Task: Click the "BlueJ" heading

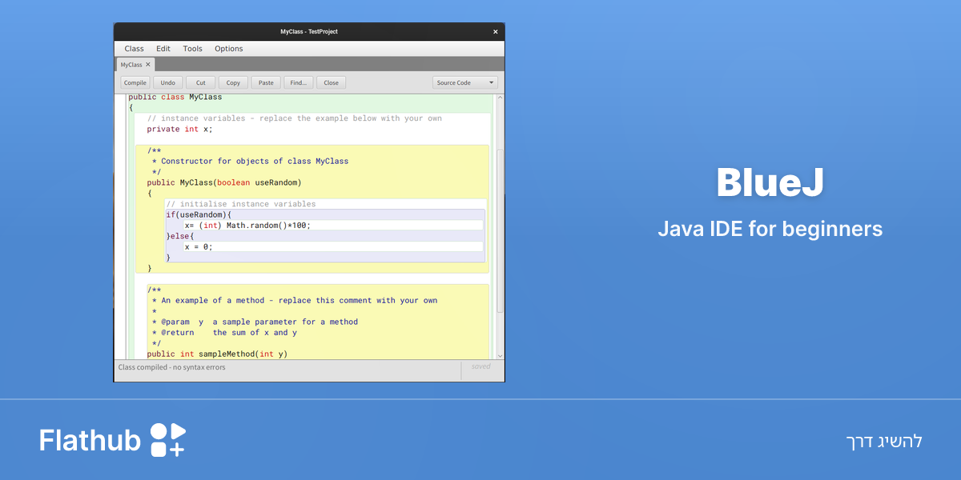Action: (770, 182)
